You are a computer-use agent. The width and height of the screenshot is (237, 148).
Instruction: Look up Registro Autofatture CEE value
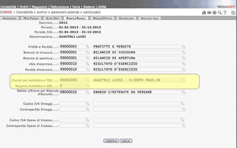click(87, 86)
